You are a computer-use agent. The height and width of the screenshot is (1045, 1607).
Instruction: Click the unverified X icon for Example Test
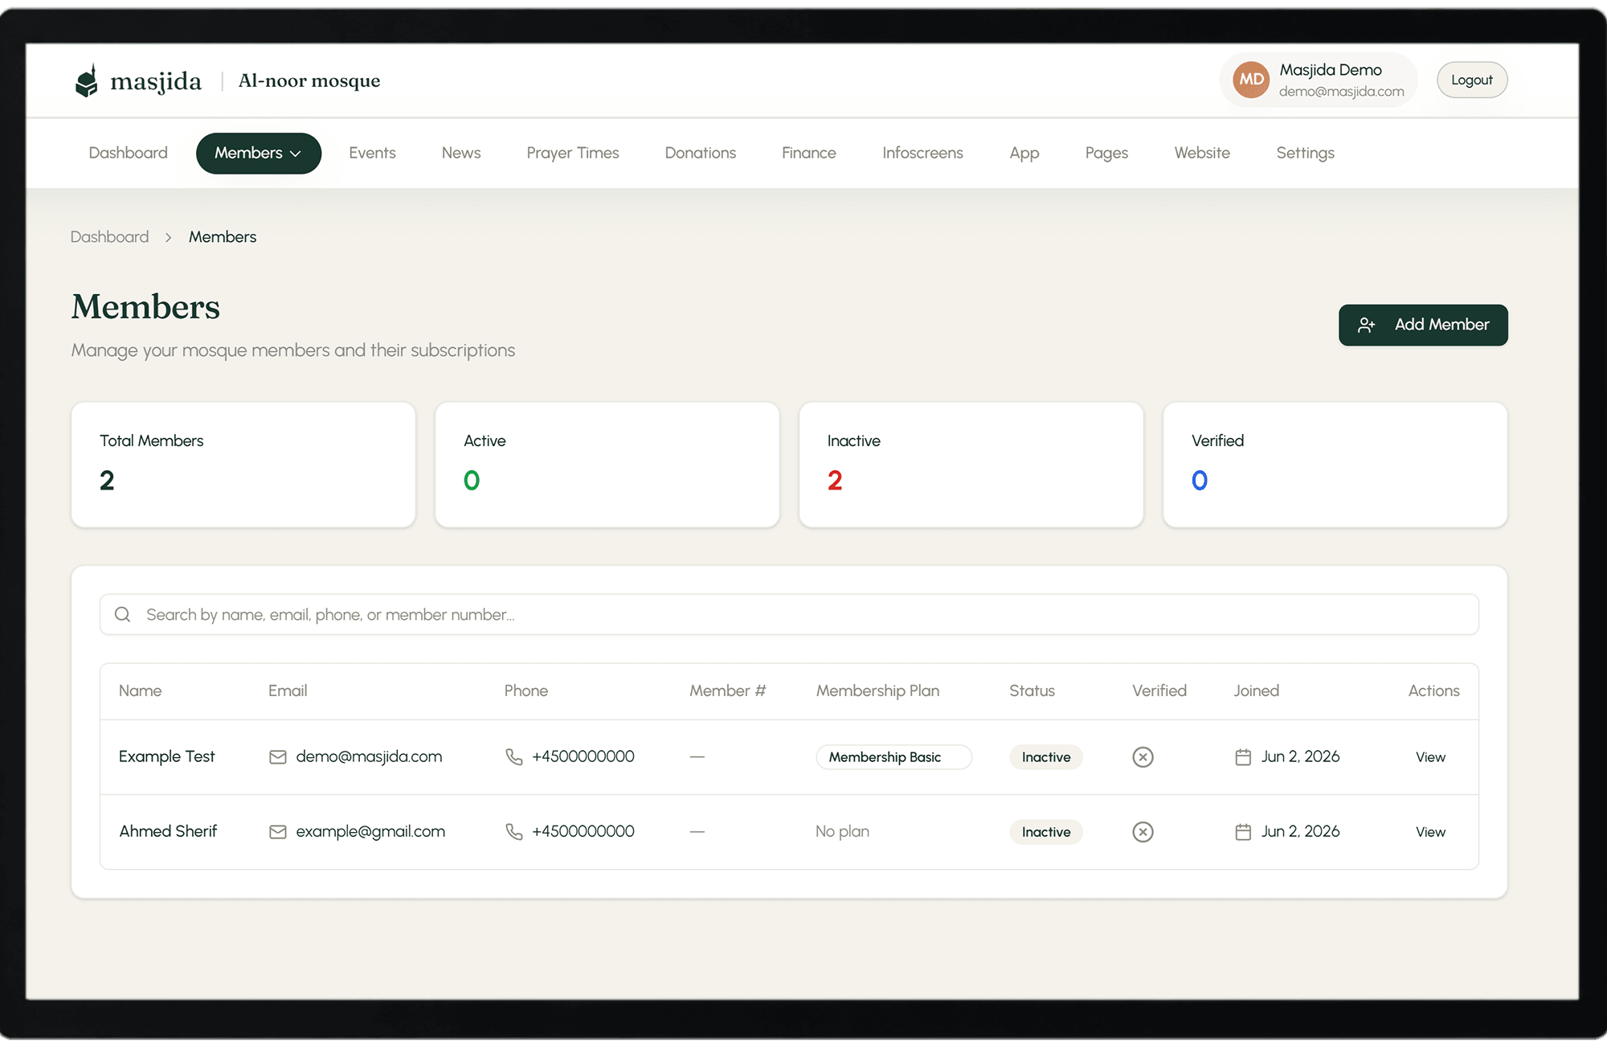pos(1143,757)
